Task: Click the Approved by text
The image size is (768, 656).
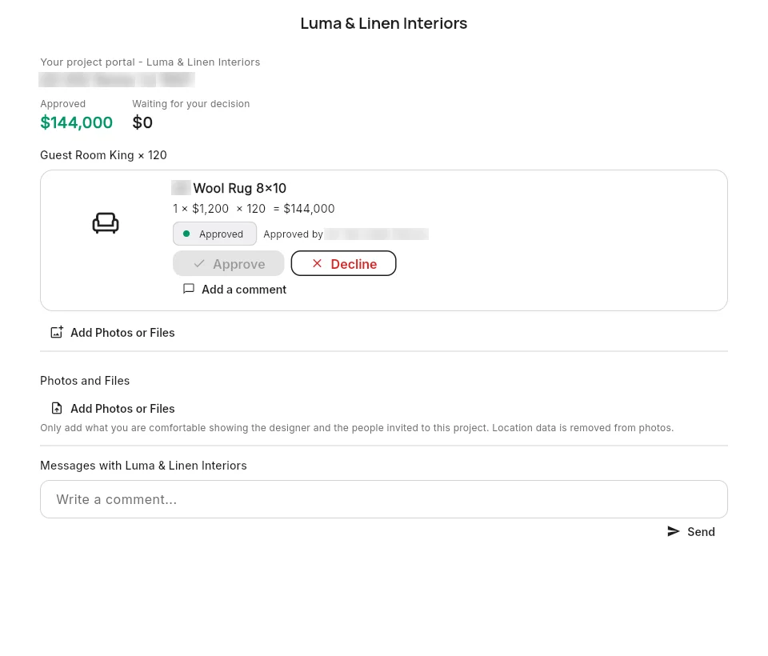Action: tap(293, 234)
